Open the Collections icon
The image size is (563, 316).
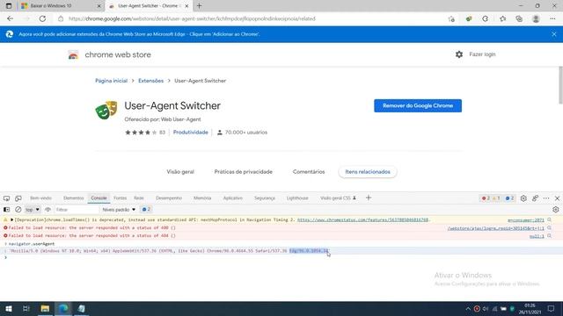point(519,19)
